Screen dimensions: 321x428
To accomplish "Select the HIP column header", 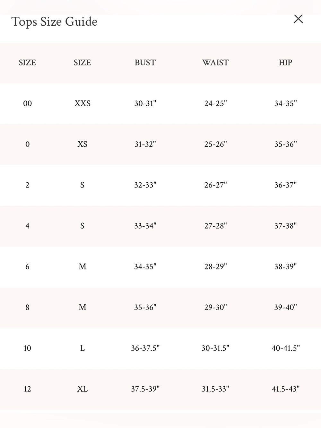I will coord(285,63).
